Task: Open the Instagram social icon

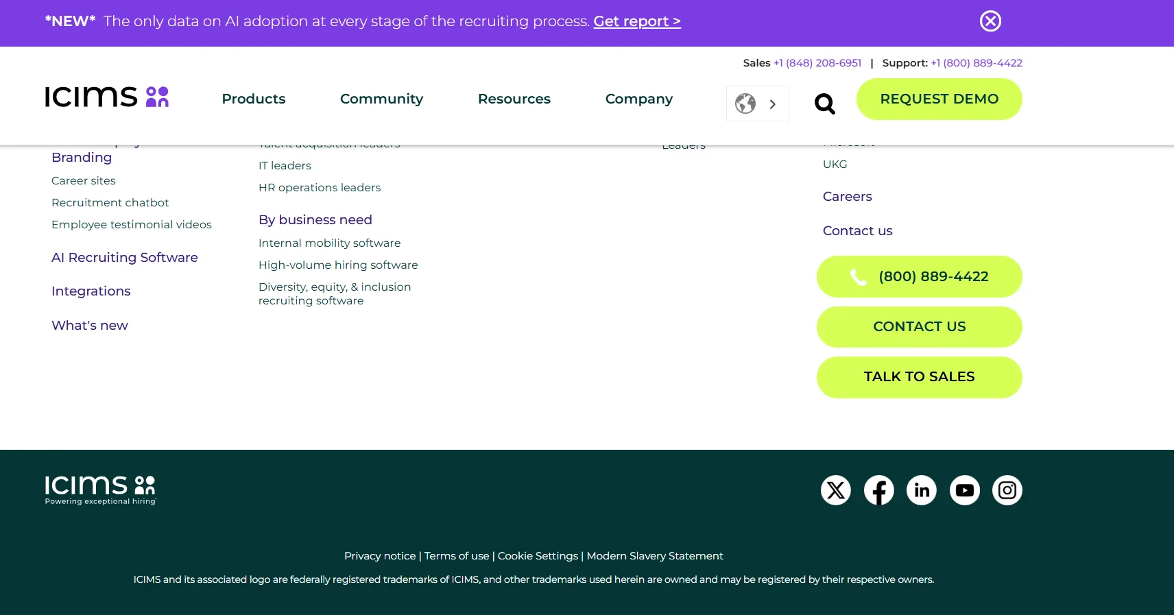Action: [x=1007, y=490]
